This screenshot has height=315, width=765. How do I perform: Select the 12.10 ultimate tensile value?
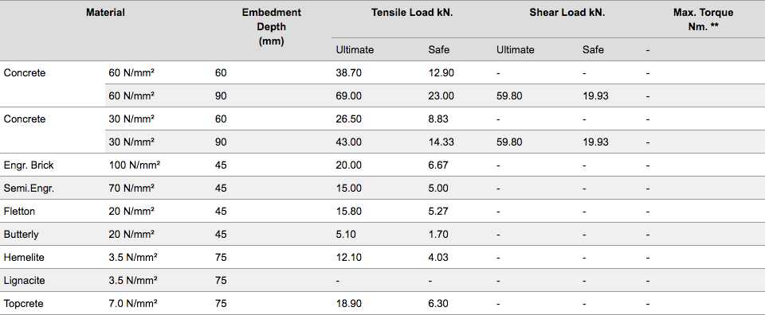349,258
